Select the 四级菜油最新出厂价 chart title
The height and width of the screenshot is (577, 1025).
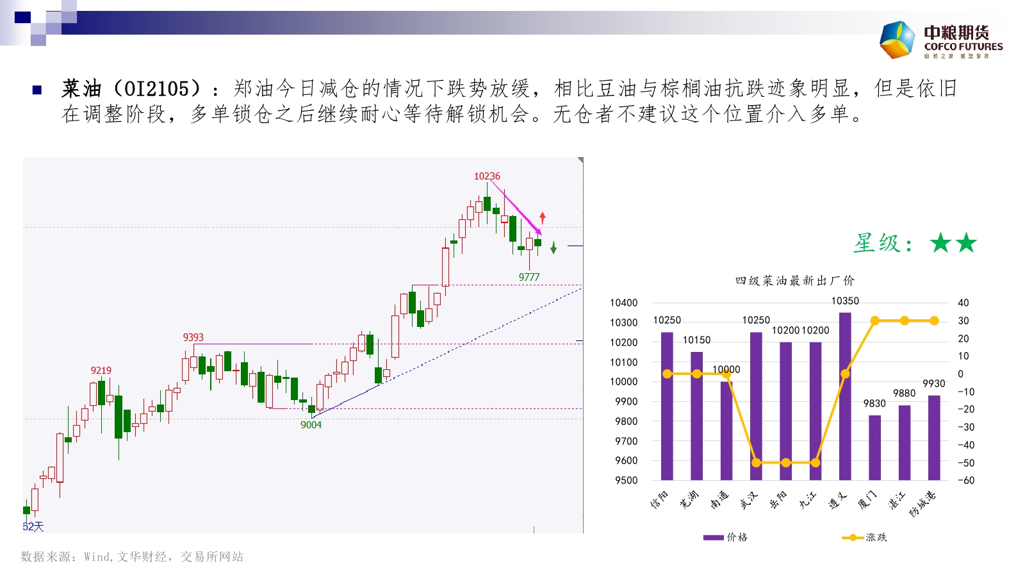(x=794, y=281)
